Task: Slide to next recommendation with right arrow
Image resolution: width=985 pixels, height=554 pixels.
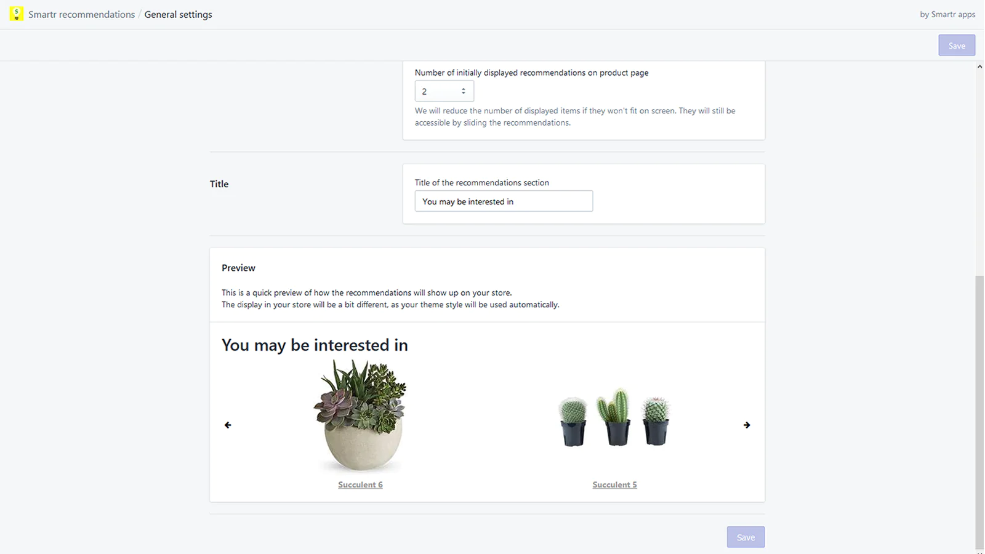Action: (x=747, y=425)
